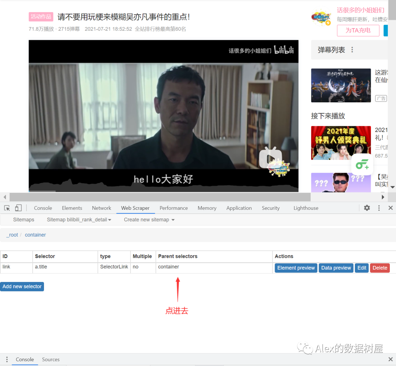Open the DevTools customize three-dot menu
The image size is (396, 366).
[x=379, y=208]
